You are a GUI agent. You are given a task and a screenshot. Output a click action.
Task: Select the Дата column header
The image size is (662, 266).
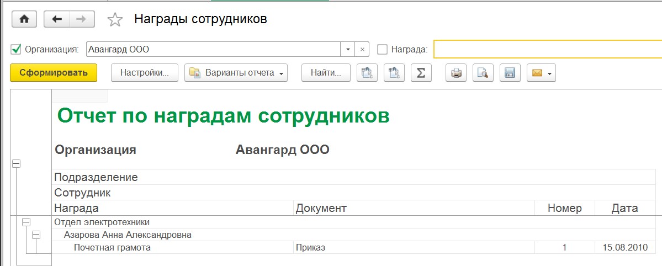pyautogui.click(x=625, y=208)
